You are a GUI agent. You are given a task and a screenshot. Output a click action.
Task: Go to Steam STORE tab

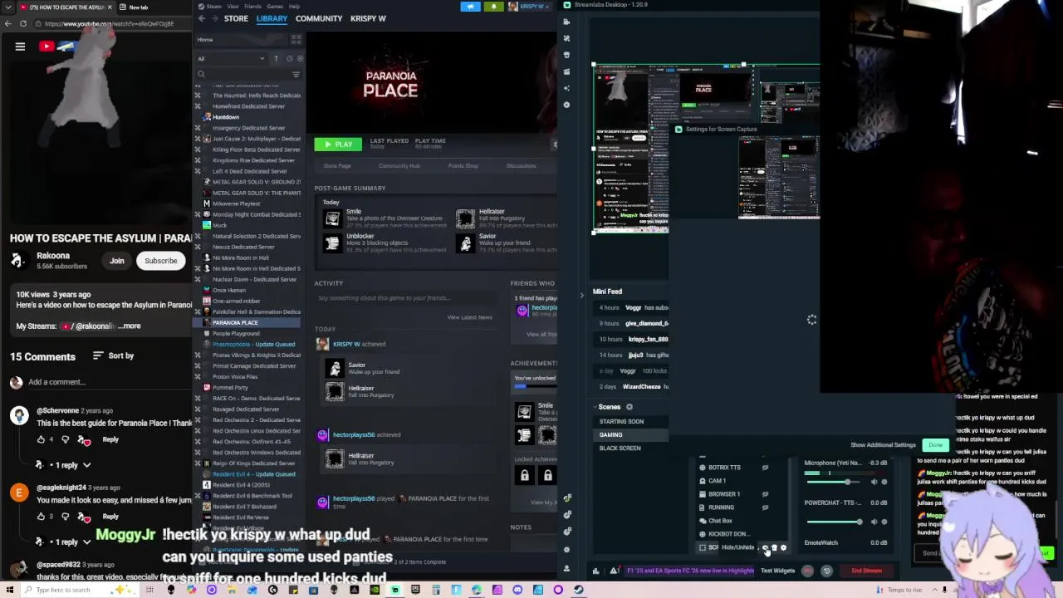(x=236, y=18)
